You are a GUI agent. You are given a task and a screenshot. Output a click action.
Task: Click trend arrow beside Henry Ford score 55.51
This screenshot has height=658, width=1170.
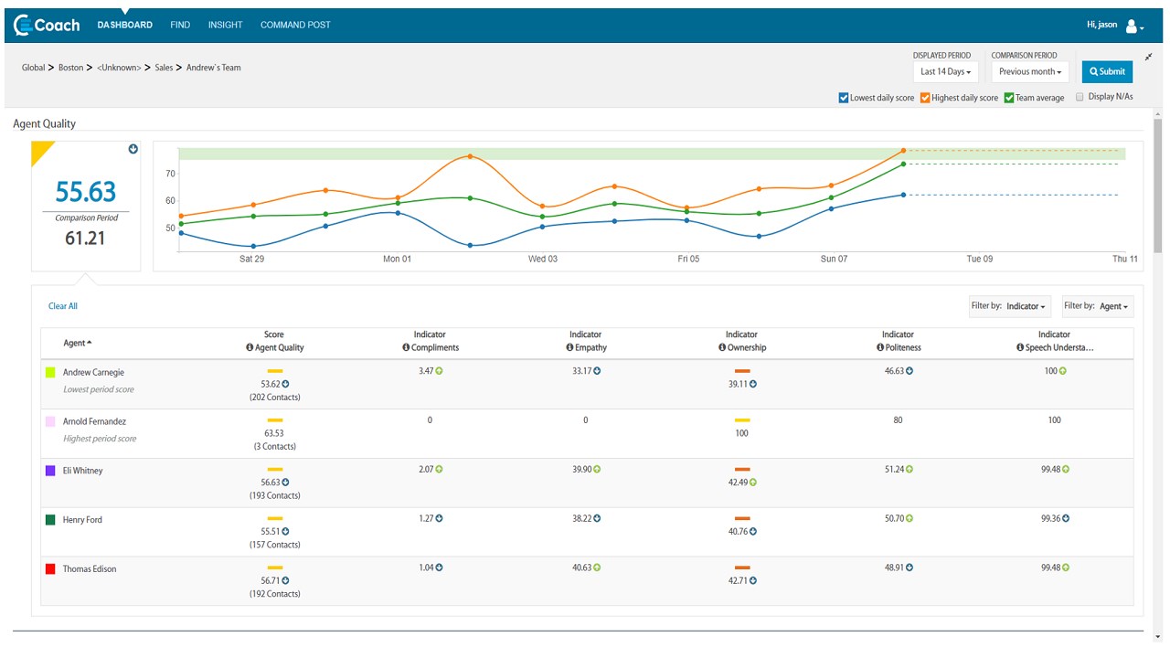(x=285, y=532)
